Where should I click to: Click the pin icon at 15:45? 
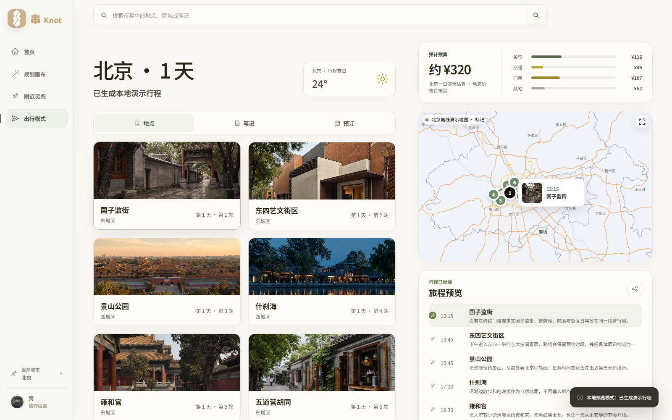pyautogui.click(x=433, y=362)
